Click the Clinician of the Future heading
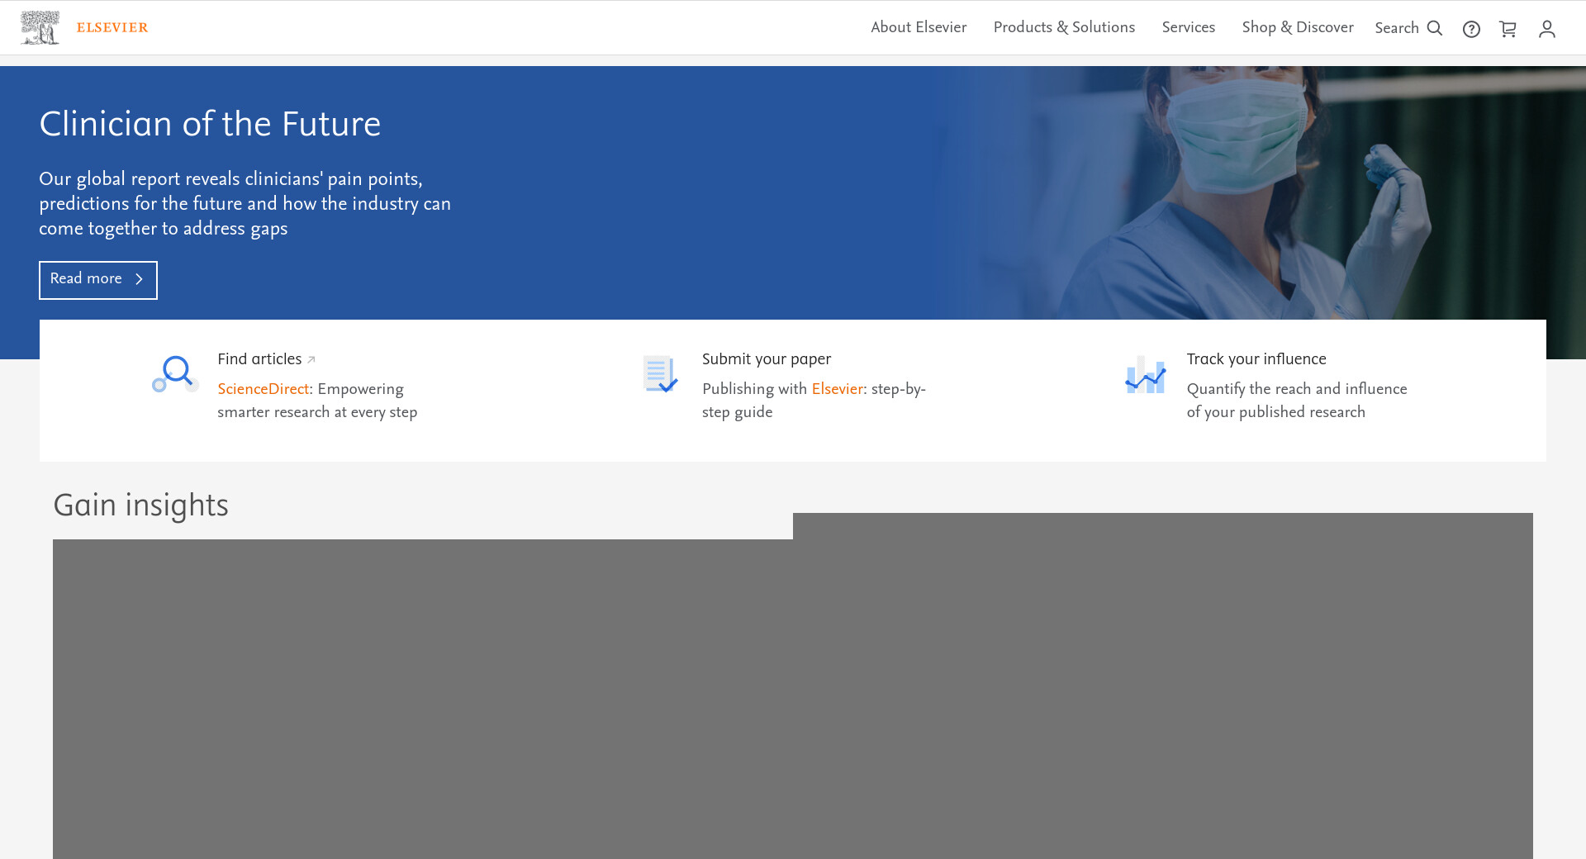Image resolution: width=1586 pixels, height=859 pixels. (210, 124)
